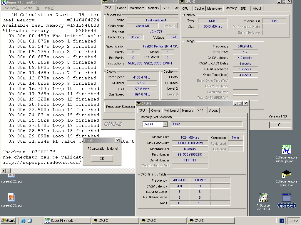This screenshot has width=301, height=225.
Task: Click the CPU-Z icon in the SPD window title bar
Action: tap(139, 103)
